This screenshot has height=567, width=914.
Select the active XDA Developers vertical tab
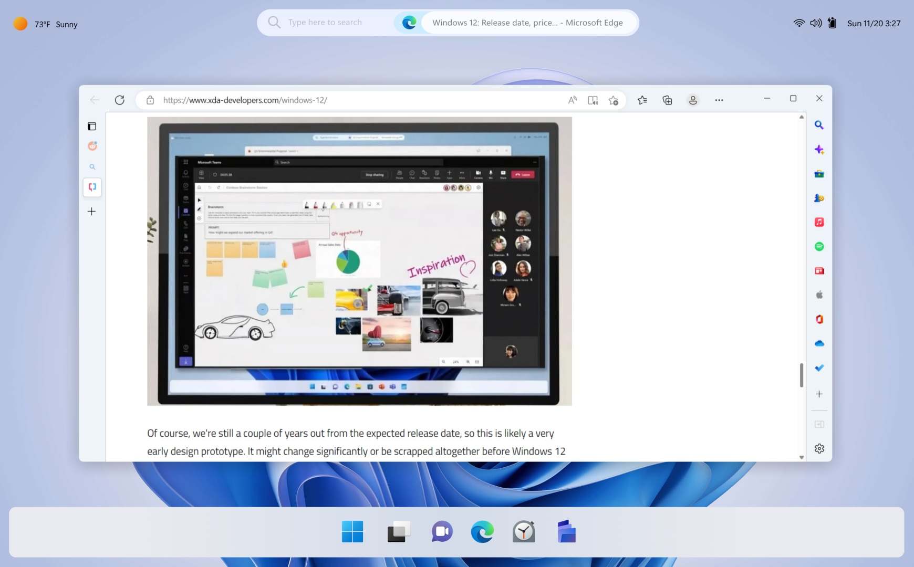[92, 187]
